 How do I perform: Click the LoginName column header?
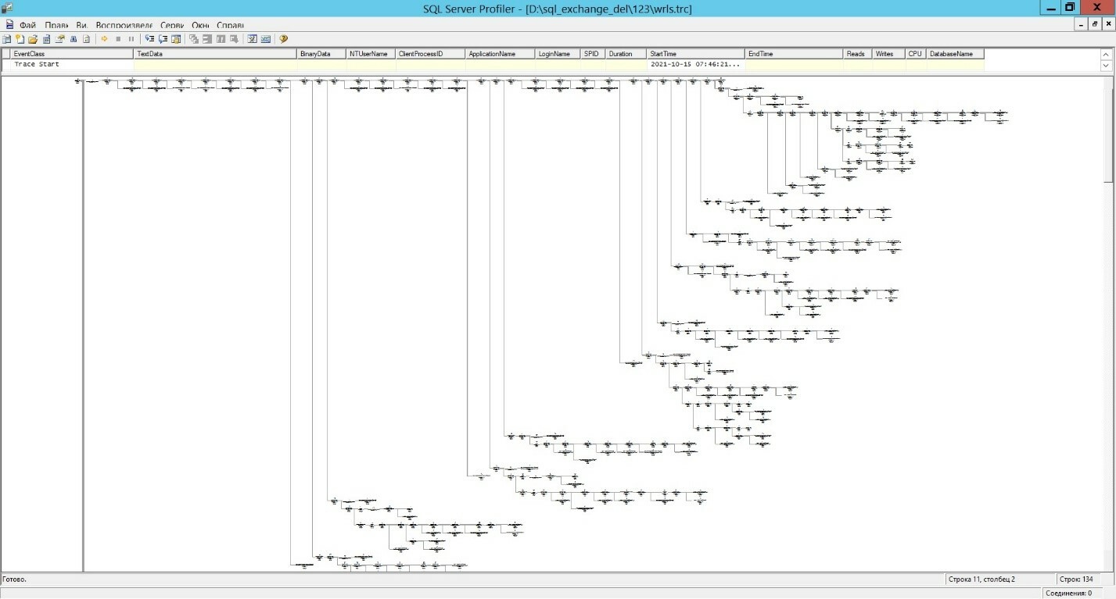[558, 54]
